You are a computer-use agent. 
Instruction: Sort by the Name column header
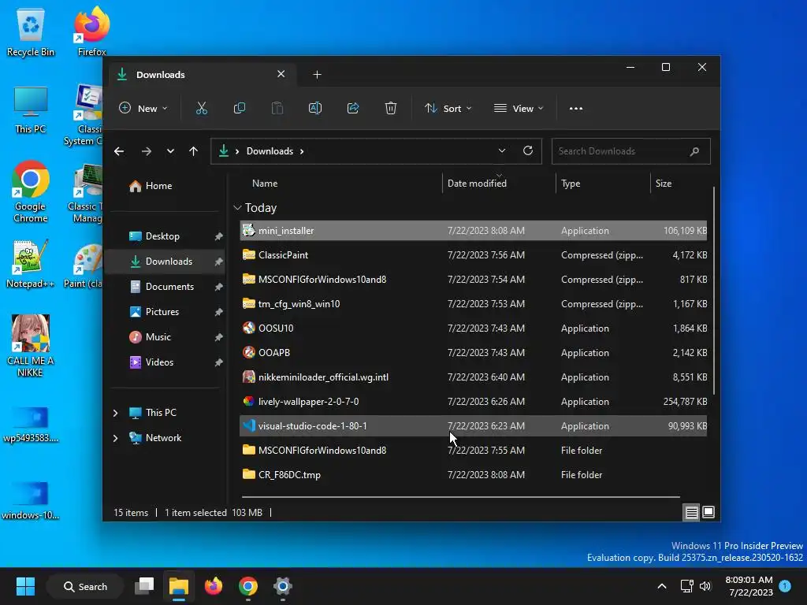click(x=265, y=184)
